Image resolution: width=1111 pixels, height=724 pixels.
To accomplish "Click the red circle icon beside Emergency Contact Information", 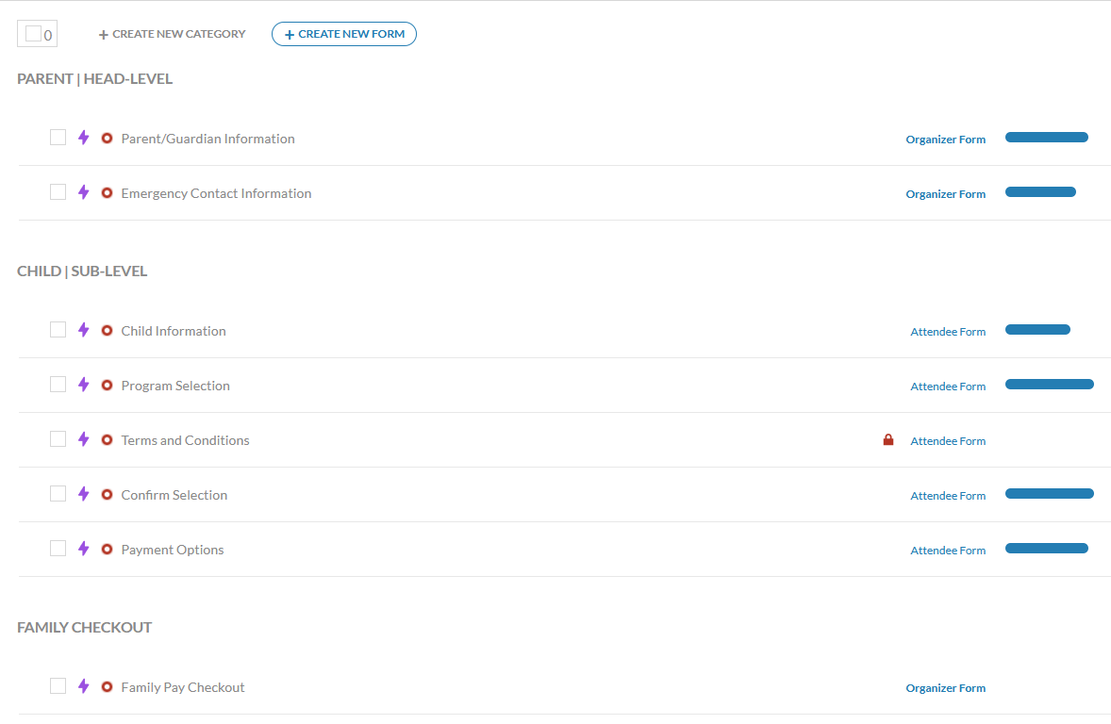I will 107,193.
